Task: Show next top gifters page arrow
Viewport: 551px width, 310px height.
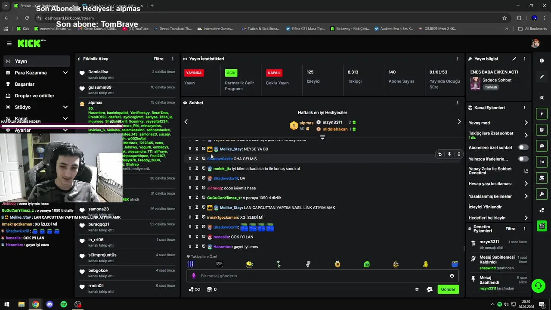Action: click(459, 122)
